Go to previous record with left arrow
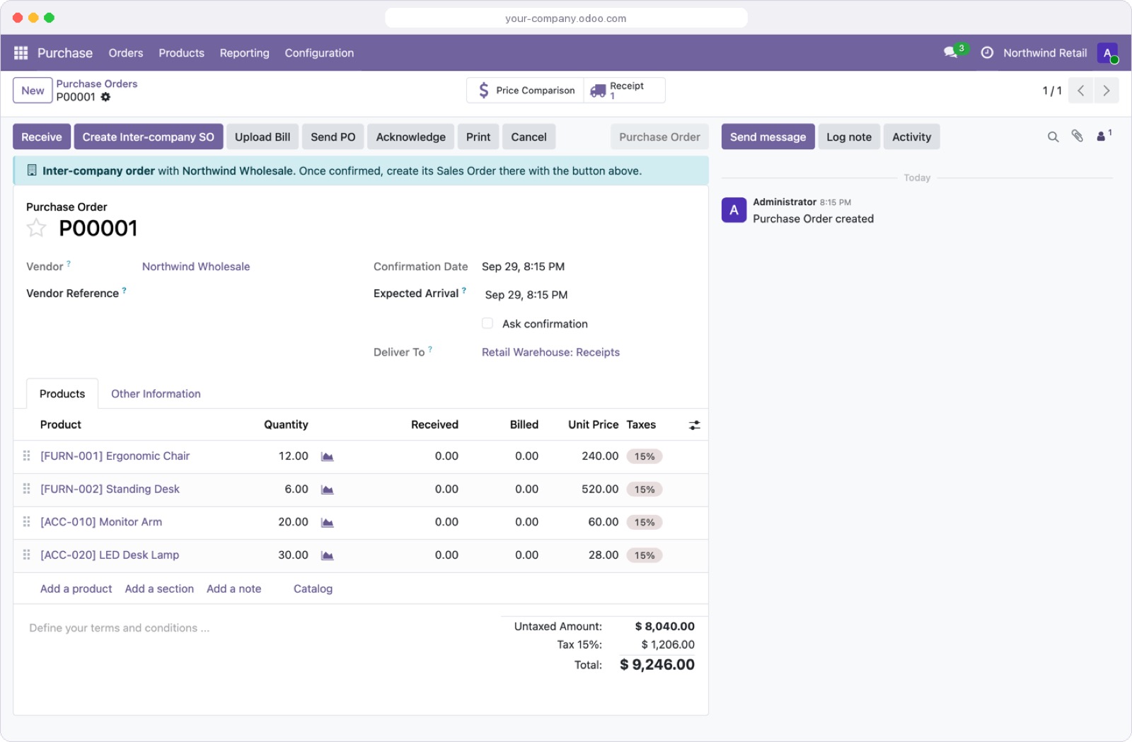Screen dimensions: 1132x742 click(x=1080, y=91)
